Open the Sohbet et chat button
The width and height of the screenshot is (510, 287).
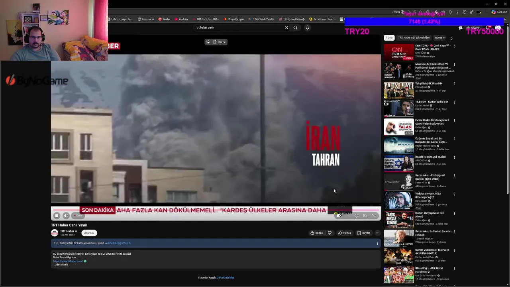point(499,12)
